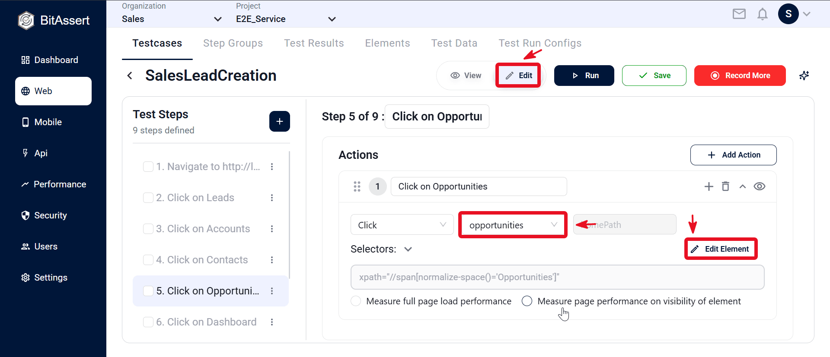The width and height of the screenshot is (830, 357).
Task: Click the Run button
Action: point(584,76)
